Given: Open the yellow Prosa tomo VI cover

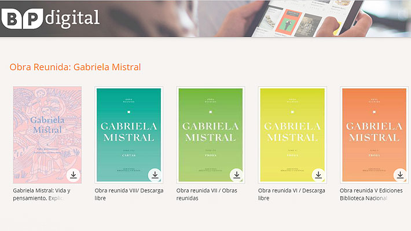Looking at the screenshot, I should pos(292,135).
